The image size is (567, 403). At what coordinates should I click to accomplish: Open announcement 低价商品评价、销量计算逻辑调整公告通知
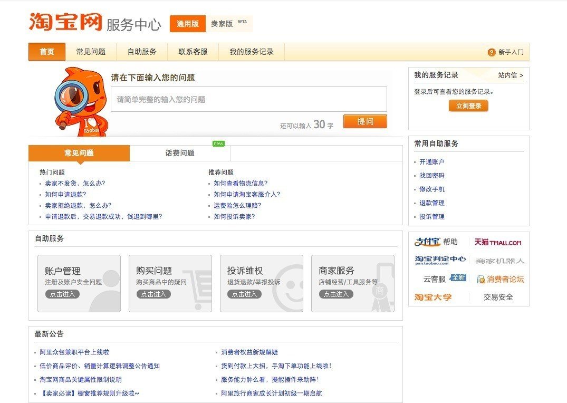point(100,366)
